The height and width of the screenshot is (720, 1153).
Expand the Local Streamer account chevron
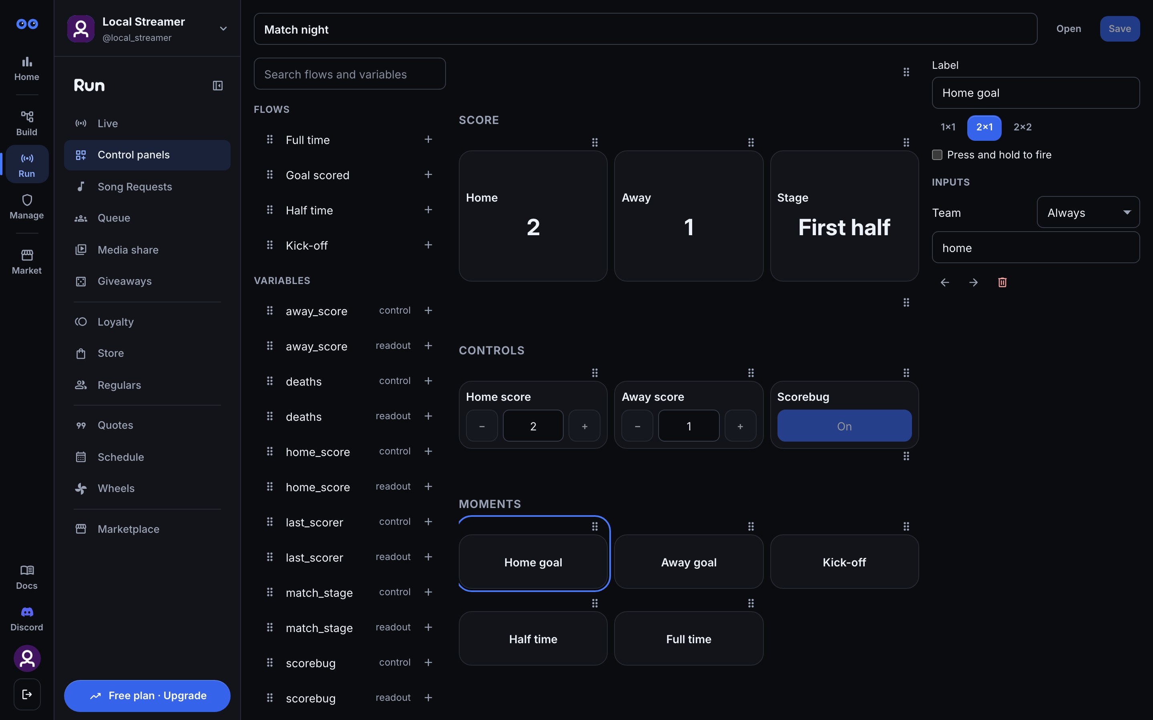pyautogui.click(x=223, y=29)
